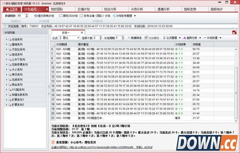Click the orange warning icon near 善意提醒
Viewport: 240px width, 153px height.
coord(53,142)
